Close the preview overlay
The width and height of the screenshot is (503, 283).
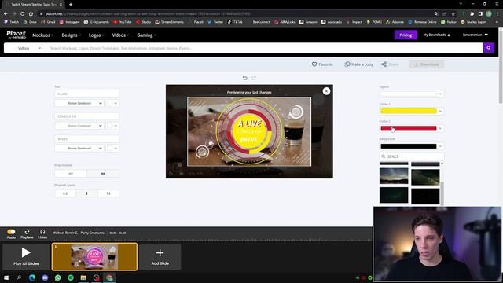326,91
